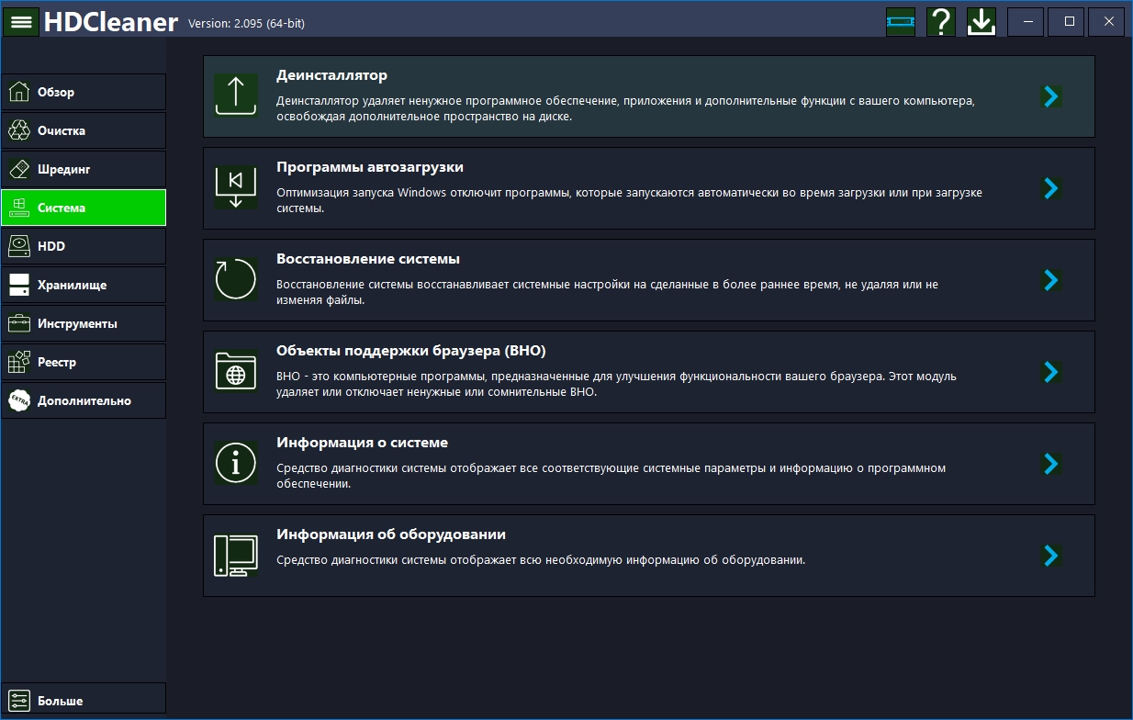Open the Инструменты section
The image size is (1133, 720).
point(84,323)
